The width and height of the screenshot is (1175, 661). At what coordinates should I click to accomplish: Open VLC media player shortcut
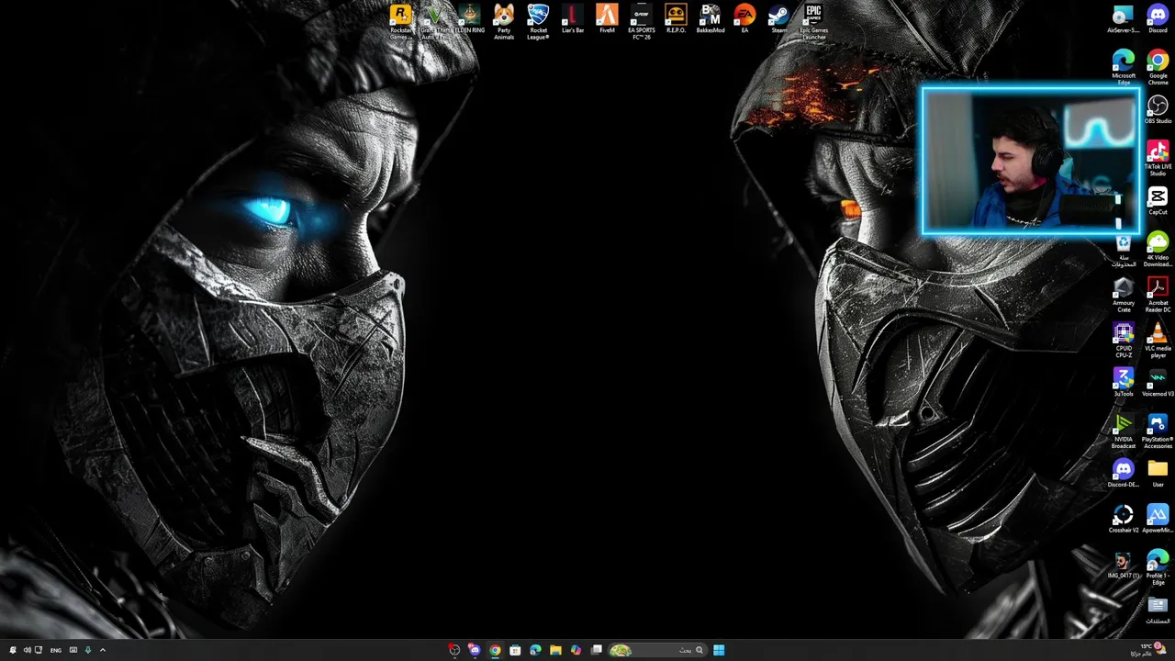click(1158, 340)
